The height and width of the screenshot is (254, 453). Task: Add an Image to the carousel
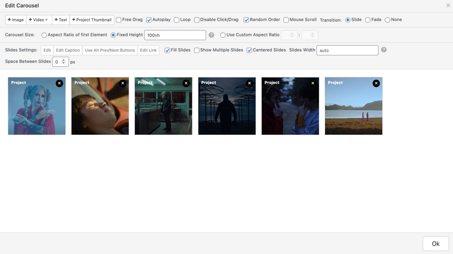tap(16, 20)
